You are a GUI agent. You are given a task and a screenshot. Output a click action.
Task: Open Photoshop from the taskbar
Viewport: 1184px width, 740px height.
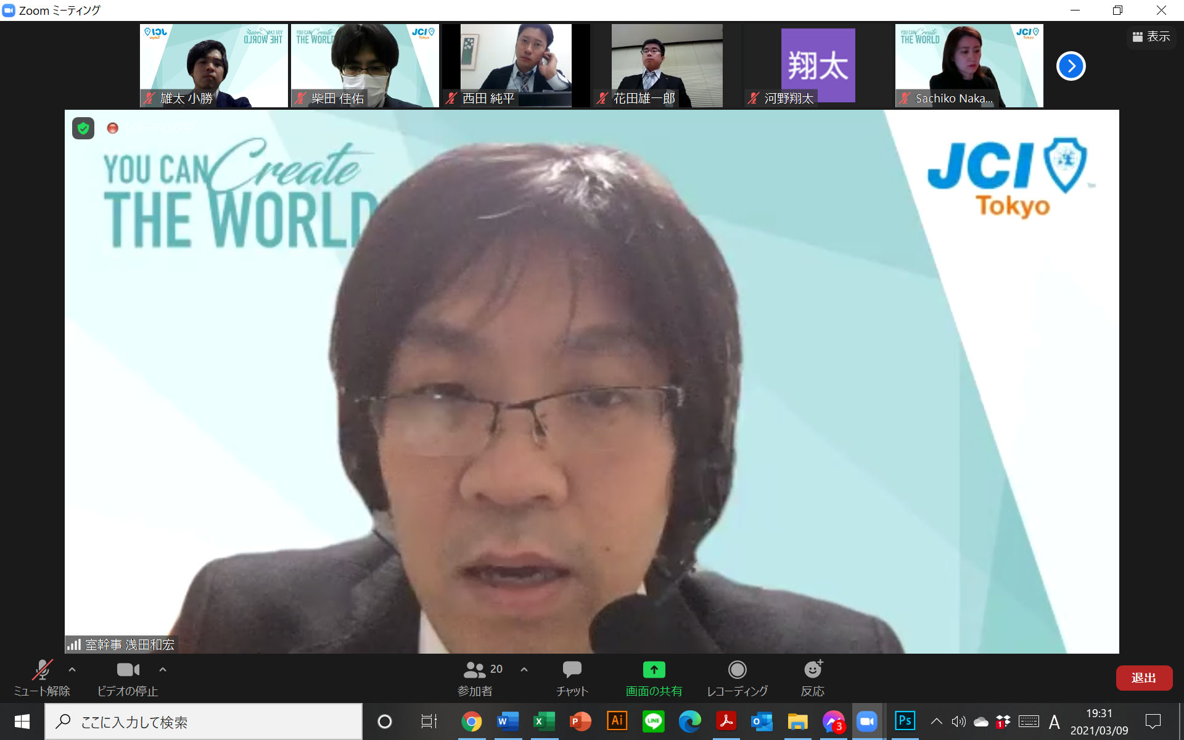[905, 721]
